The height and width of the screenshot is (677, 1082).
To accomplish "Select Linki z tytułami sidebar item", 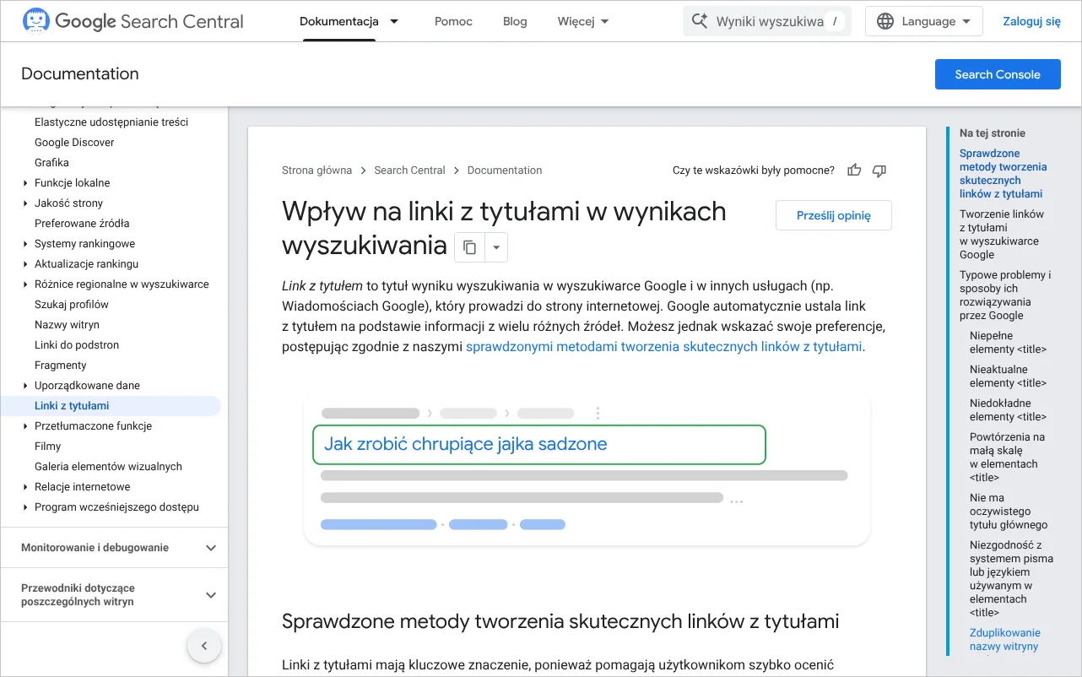I will [x=111, y=406].
